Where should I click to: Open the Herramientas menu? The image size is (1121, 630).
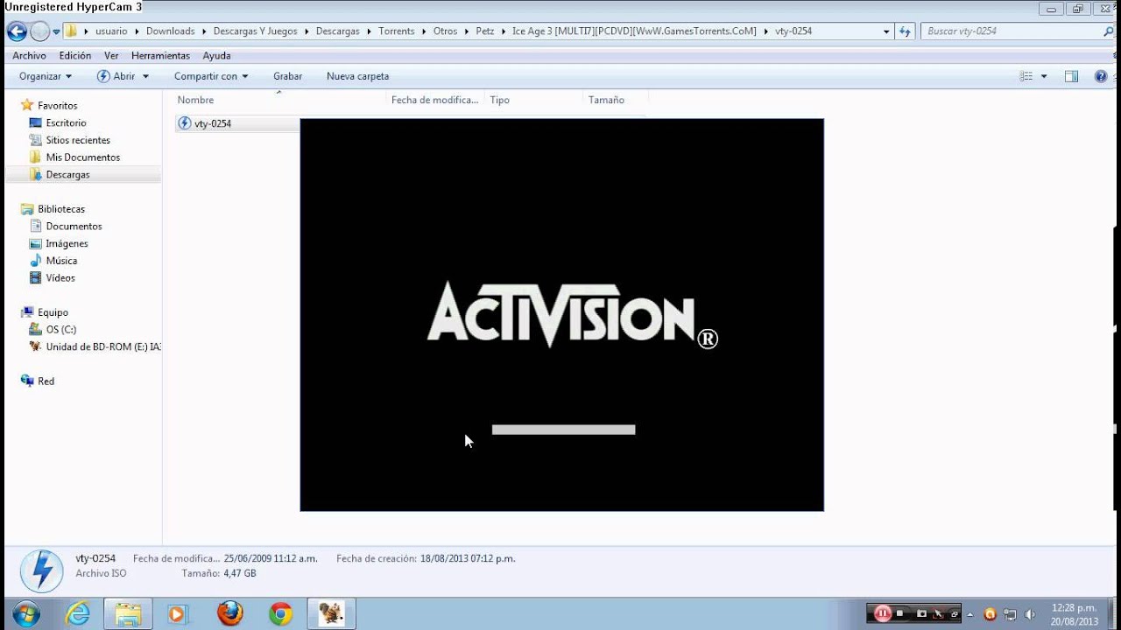point(160,55)
